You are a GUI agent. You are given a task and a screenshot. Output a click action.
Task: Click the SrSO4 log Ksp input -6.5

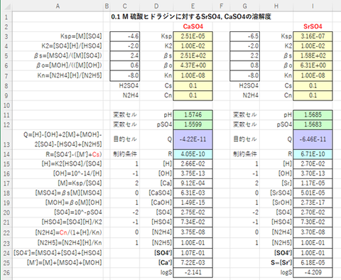point(244,36)
